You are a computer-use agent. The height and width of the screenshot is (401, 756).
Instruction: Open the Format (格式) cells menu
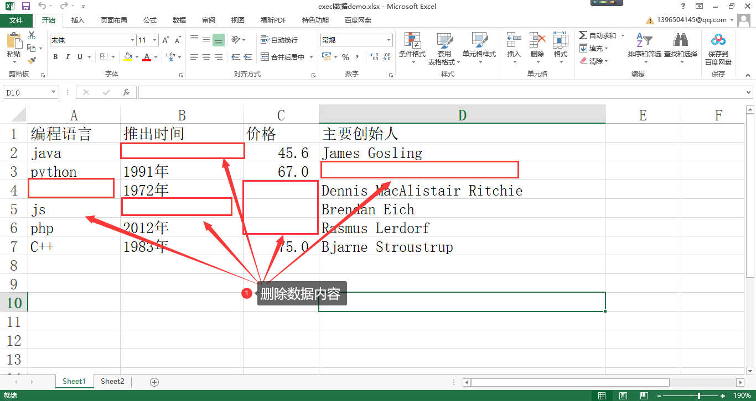(561, 48)
